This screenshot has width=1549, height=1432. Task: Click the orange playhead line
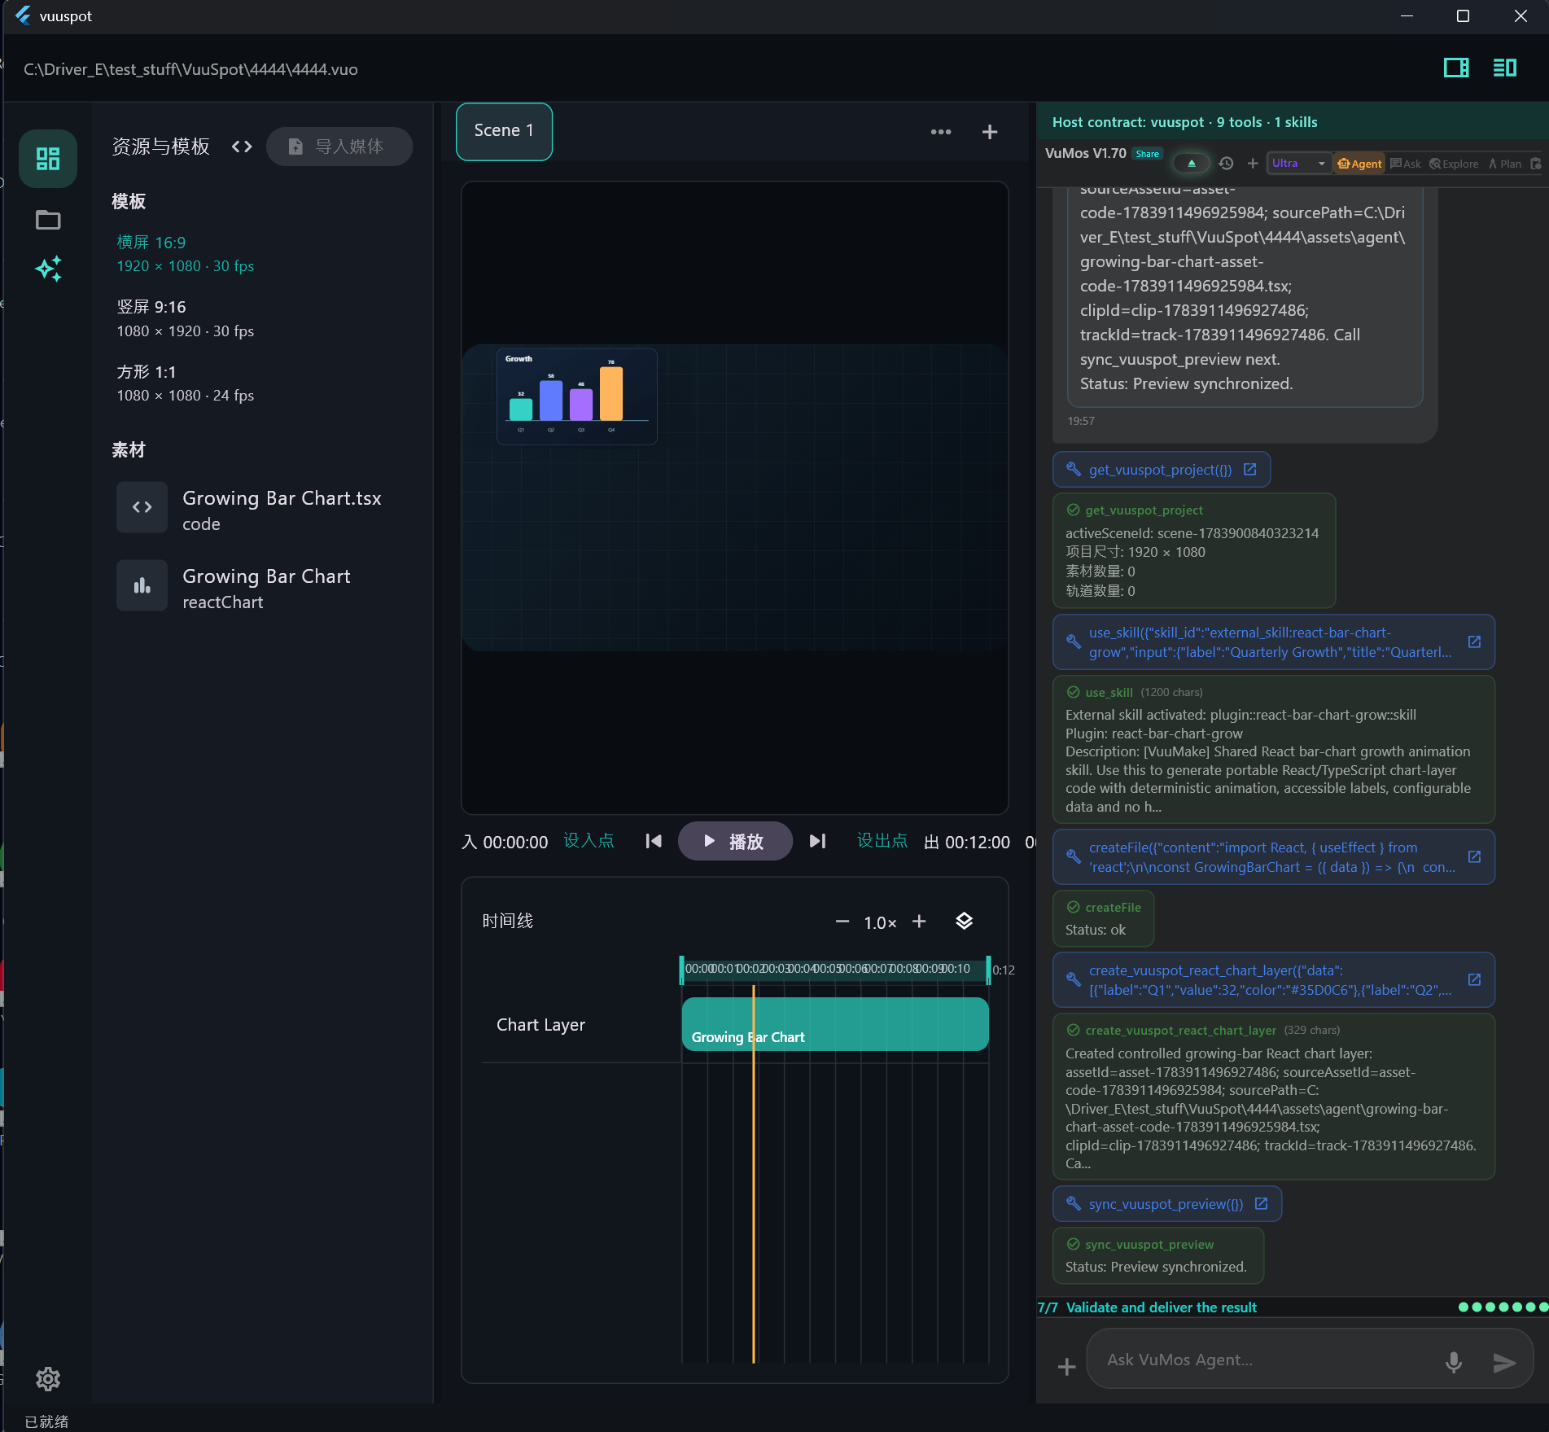pyautogui.click(x=754, y=1172)
